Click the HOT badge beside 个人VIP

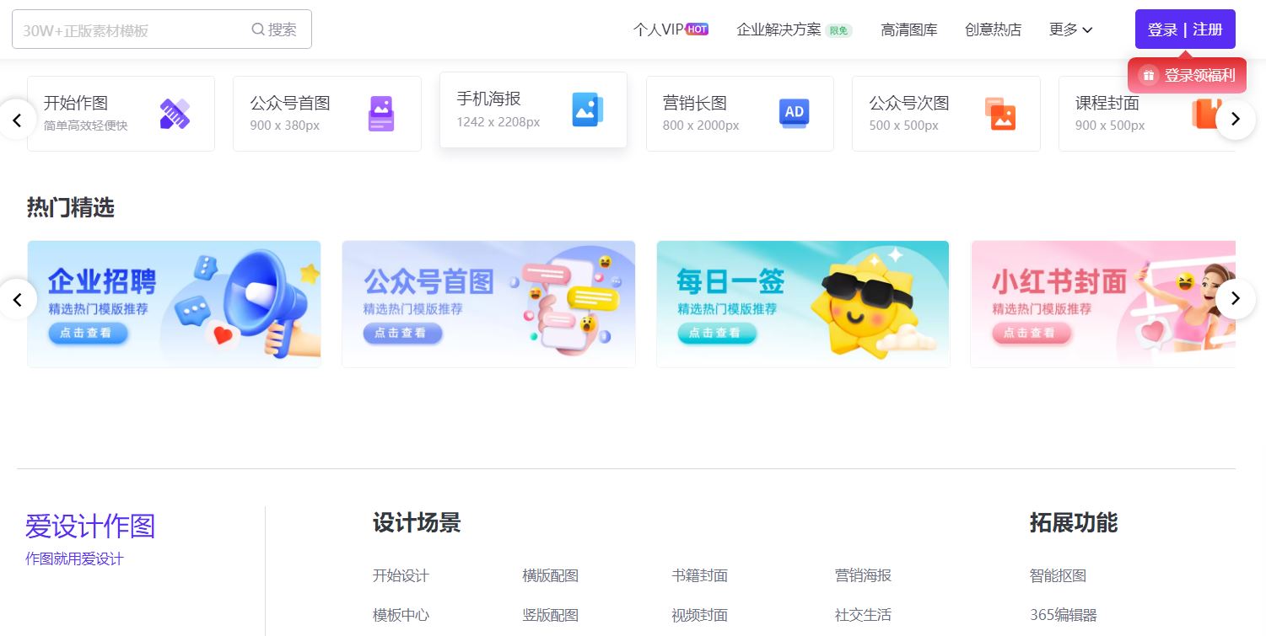698,28
